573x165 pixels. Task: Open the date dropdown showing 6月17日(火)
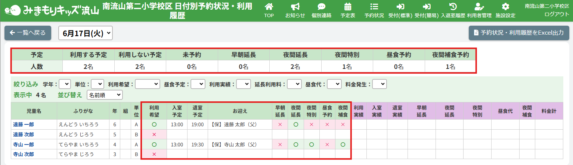coord(86,33)
